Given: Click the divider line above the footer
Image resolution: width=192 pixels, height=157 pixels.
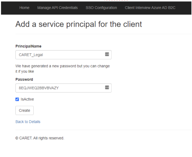Looking at the screenshot, I should coord(103,130).
